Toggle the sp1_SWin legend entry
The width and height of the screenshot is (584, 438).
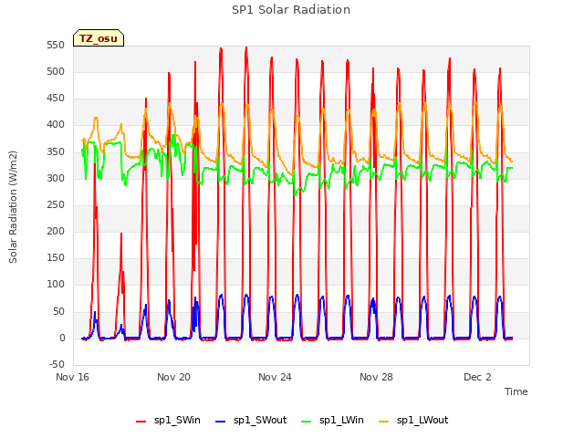click(x=168, y=420)
